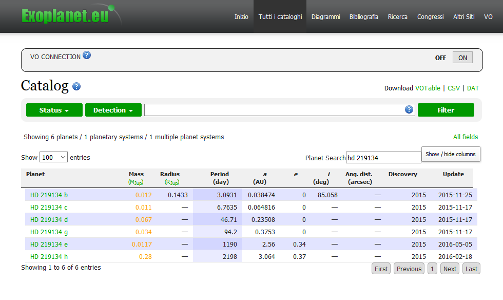The height and width of the screenshot is (300, 503).
Task: Open Bibliografia menu item
Action: (364, 17)
